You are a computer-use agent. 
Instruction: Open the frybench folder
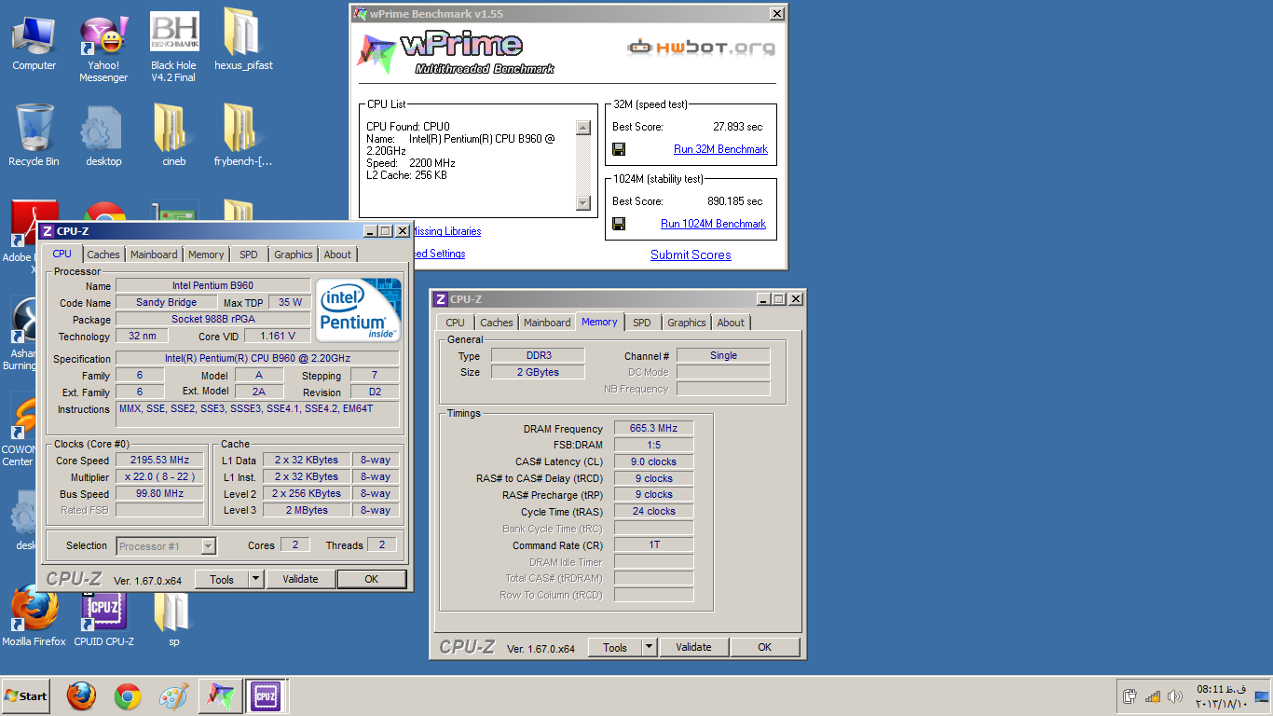tap(243, 136)
